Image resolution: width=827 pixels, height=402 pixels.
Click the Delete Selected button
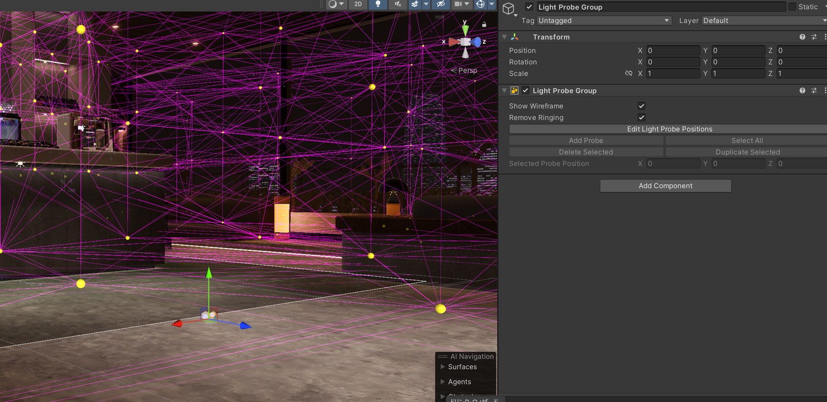click(x=586, y=152)
